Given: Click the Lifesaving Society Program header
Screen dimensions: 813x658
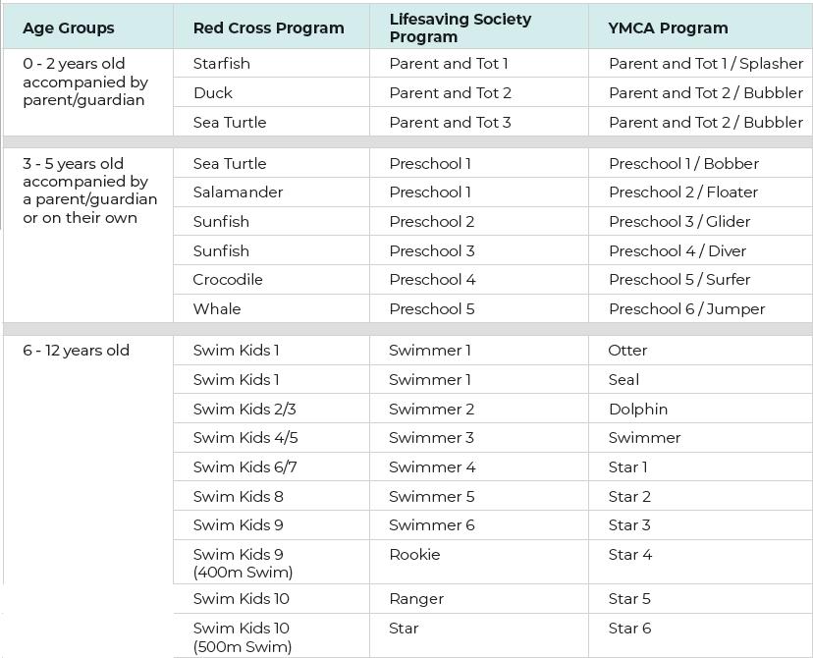Looking at the screenshot, I should click(460, 27).
